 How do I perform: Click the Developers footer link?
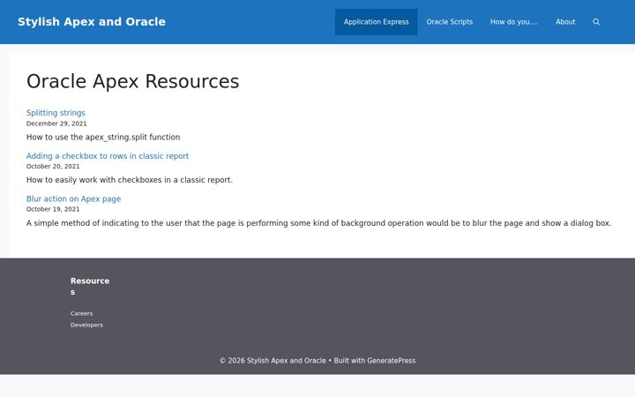86,325
